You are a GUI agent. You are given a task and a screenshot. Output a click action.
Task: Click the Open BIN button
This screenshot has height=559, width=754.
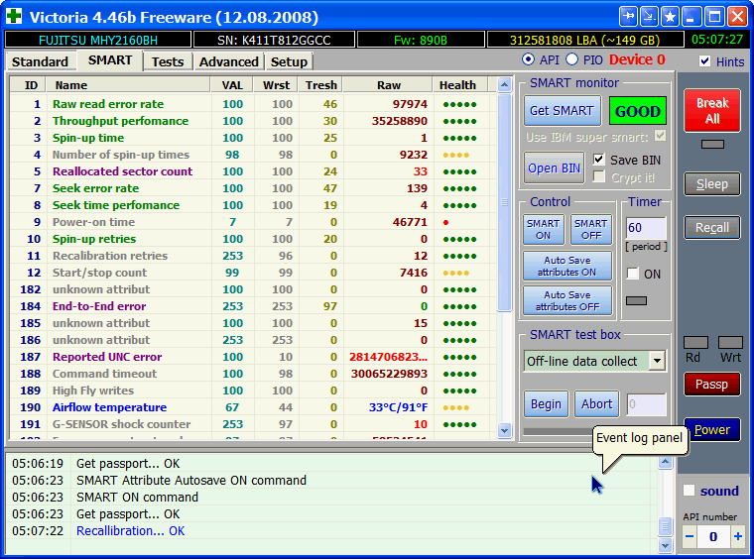pyautogui.click(x=554, y=168)
